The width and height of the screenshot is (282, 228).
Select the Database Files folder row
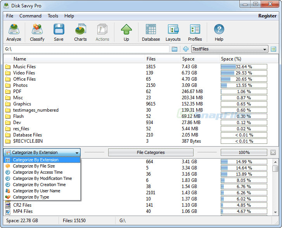point(141,135)
